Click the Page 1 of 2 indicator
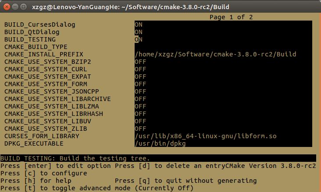321x192 pixels. click(231, 17)
